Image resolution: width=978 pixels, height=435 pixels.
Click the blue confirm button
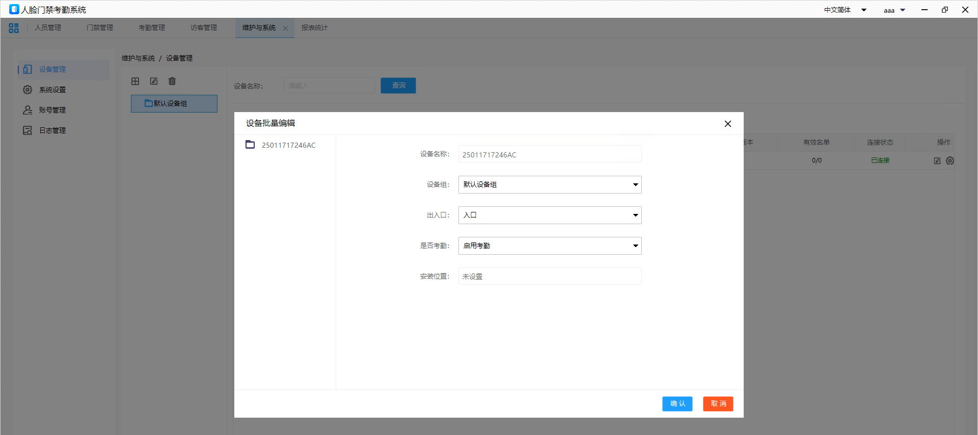click(x=677, y=404)
